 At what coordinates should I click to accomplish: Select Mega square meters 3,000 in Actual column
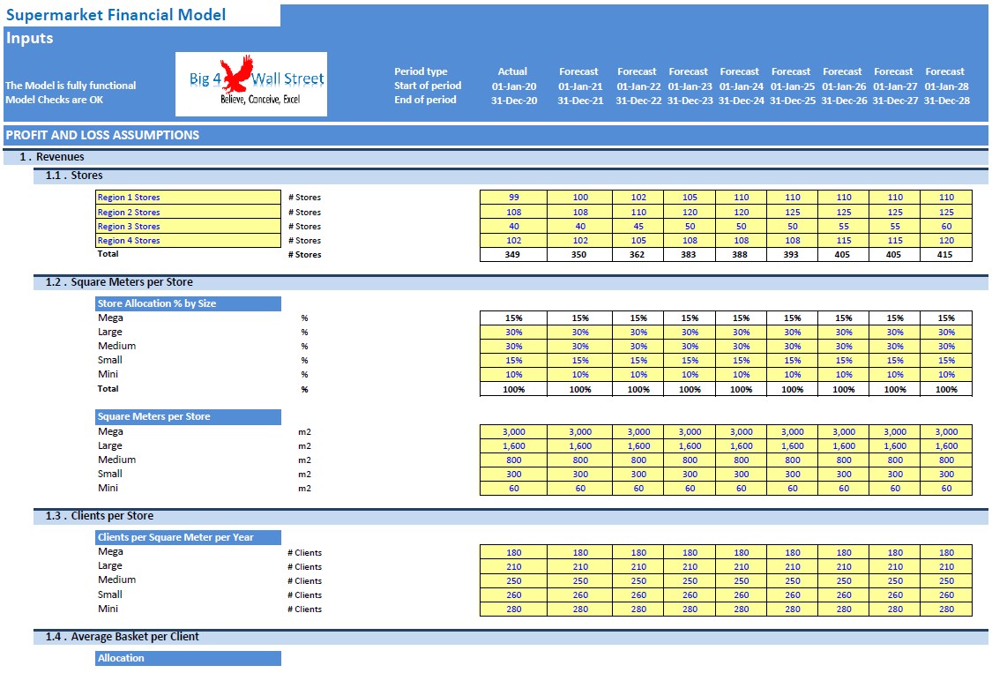point(514,432)
